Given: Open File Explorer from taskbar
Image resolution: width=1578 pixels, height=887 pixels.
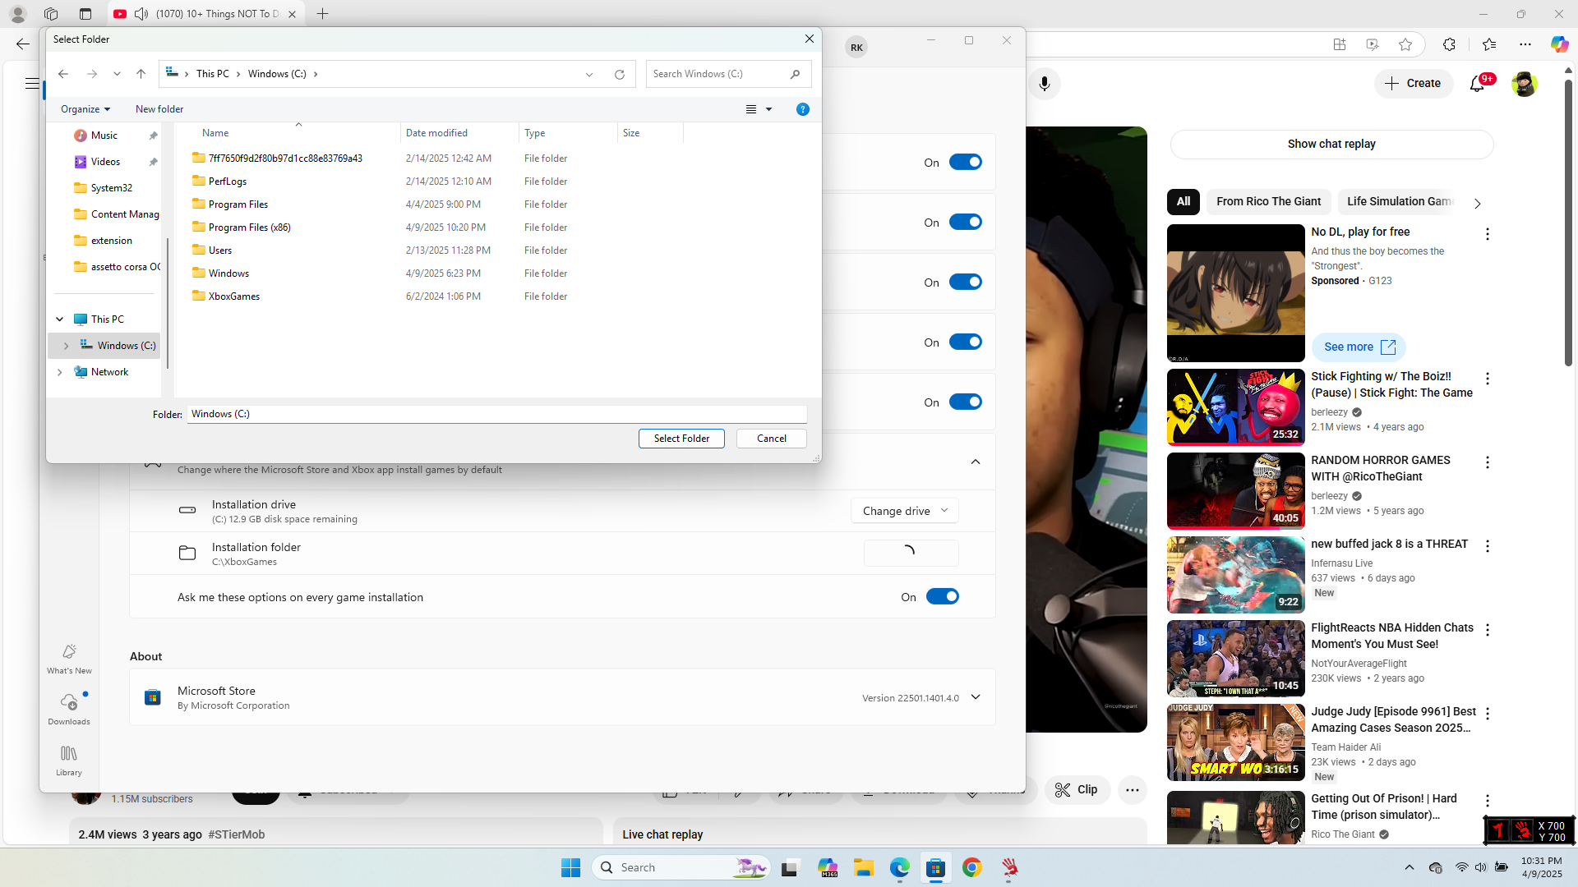Looking at the screenshot, I should click(x=863, y=867).
